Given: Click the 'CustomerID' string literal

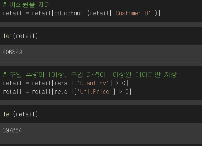Looking at the screenshot, I should pos(132,13).
